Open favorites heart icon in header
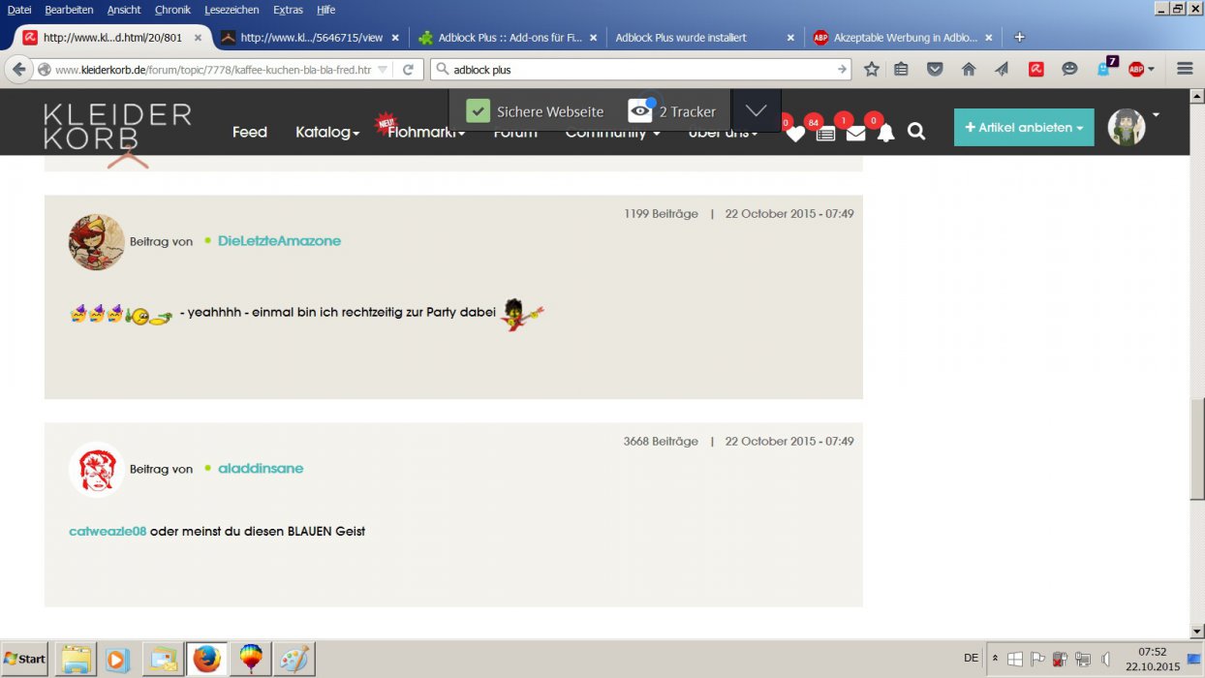 tap(795, 134)
